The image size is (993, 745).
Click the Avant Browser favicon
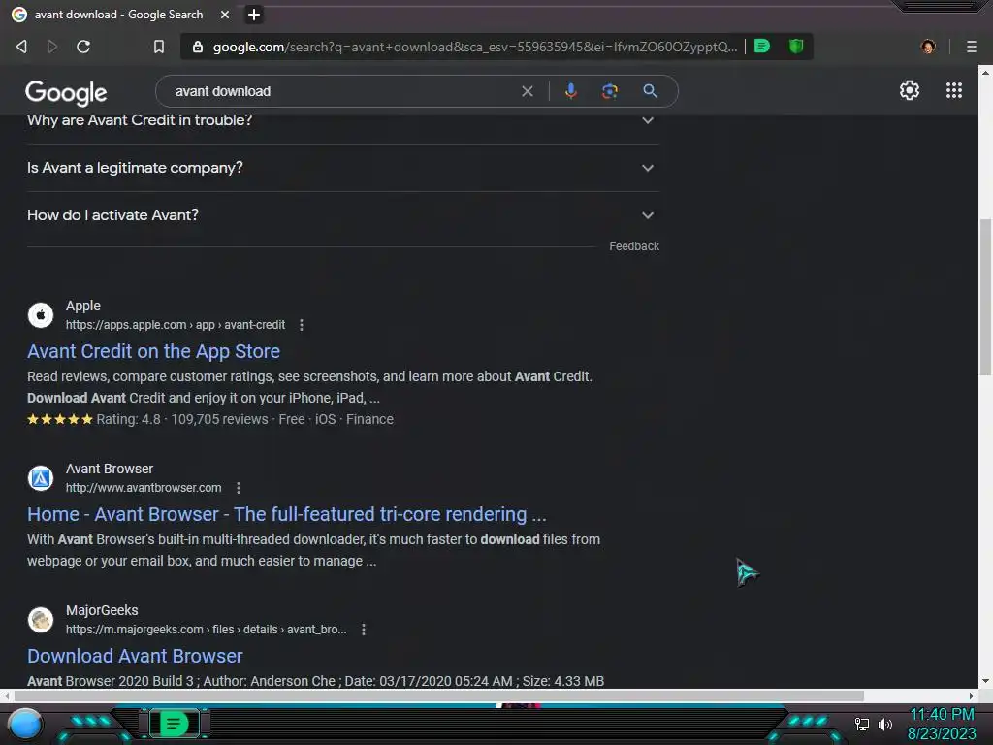point(41,477)
